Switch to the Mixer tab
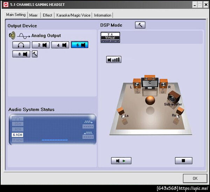The image size is (210, 192). 34,15
